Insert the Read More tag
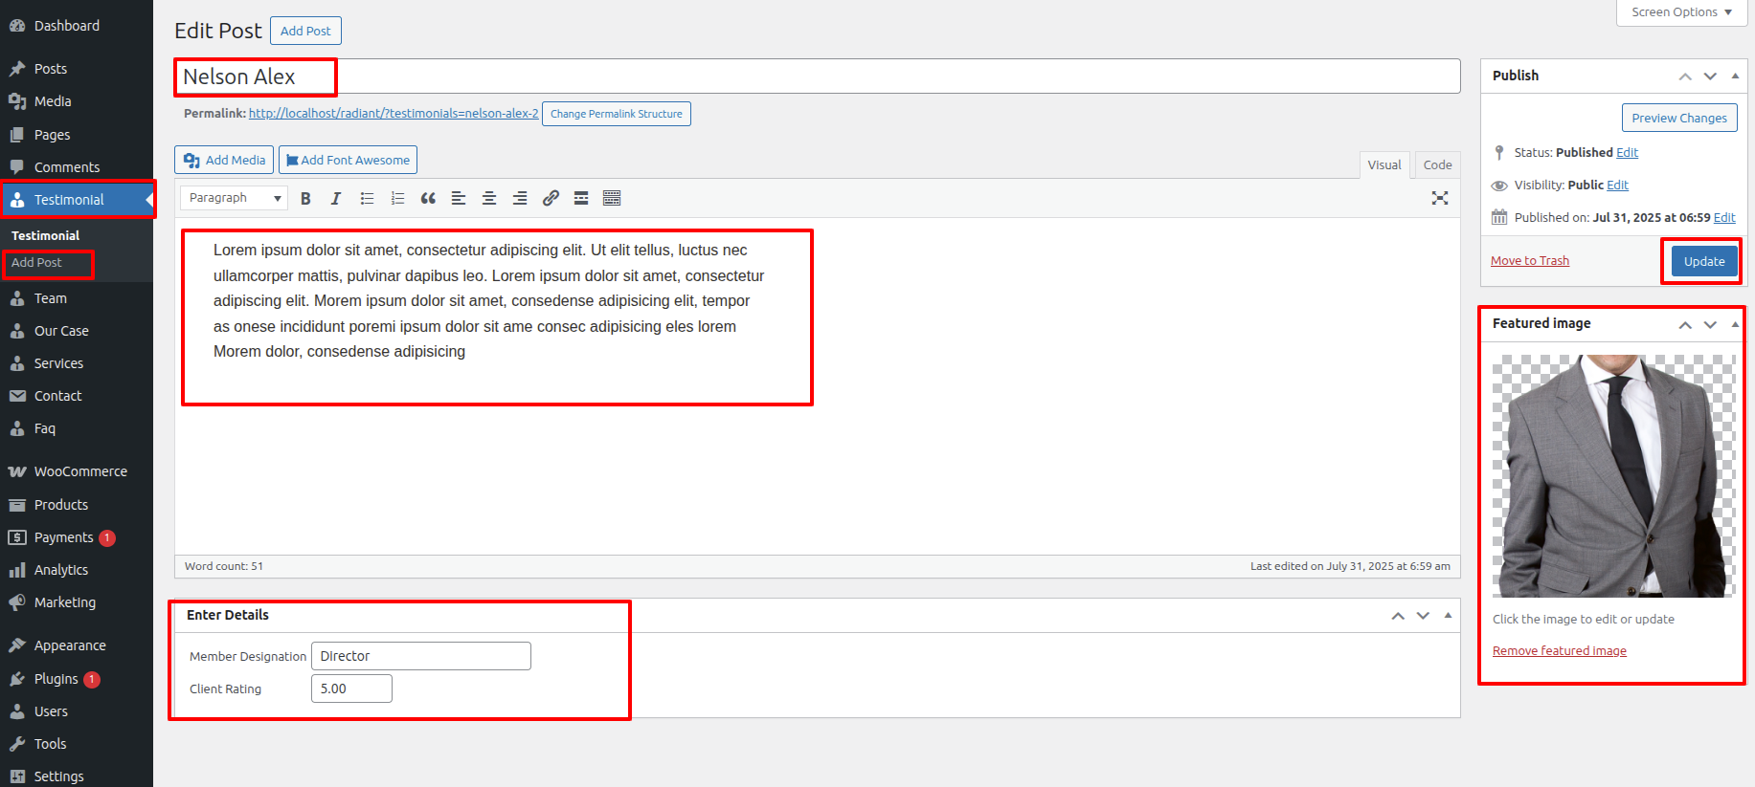Image resolution: width=1755 pixels, height=787 pixels. point(581,198)
